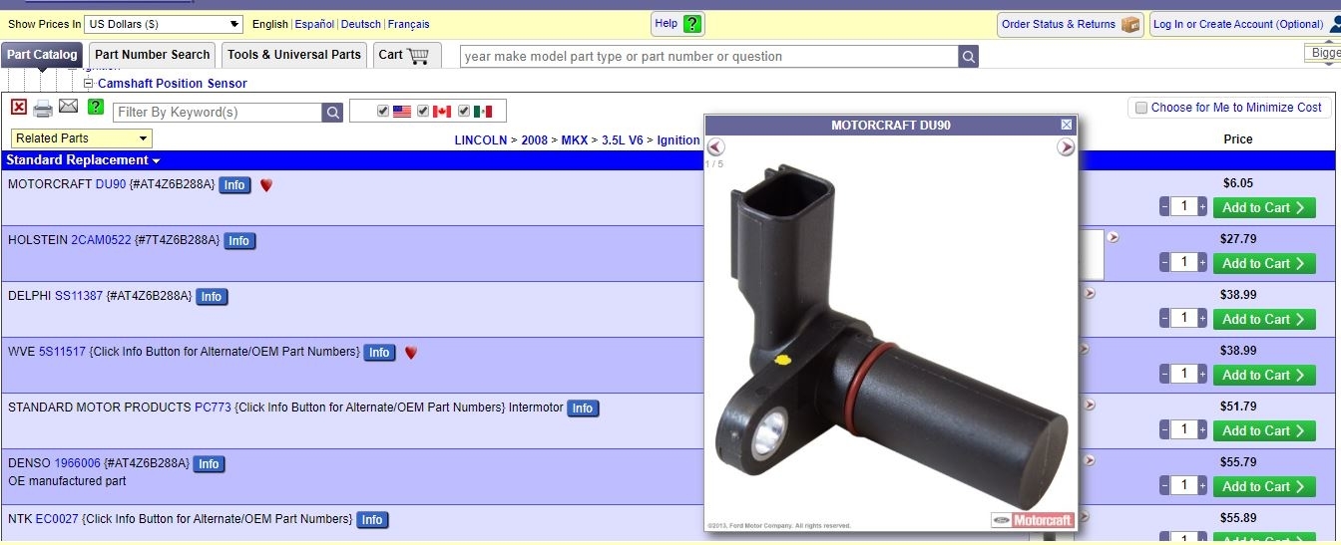Image resolution: width=1341 pixels, height=545 pixels.
Task: Click the printer icon to print list
Action: point(43,109)
